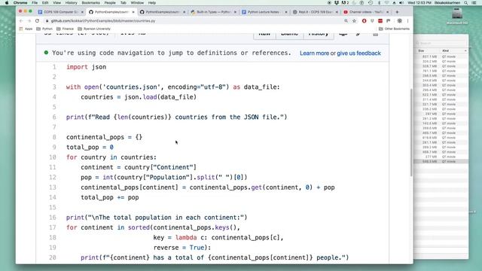Open a new Chrome tab
Screen dimensions: 482x271
click(397, 12)
